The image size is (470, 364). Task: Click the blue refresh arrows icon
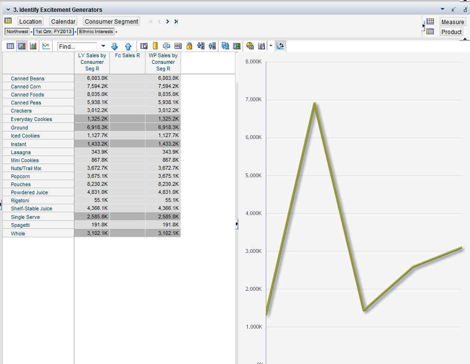(x=225, y=46)
